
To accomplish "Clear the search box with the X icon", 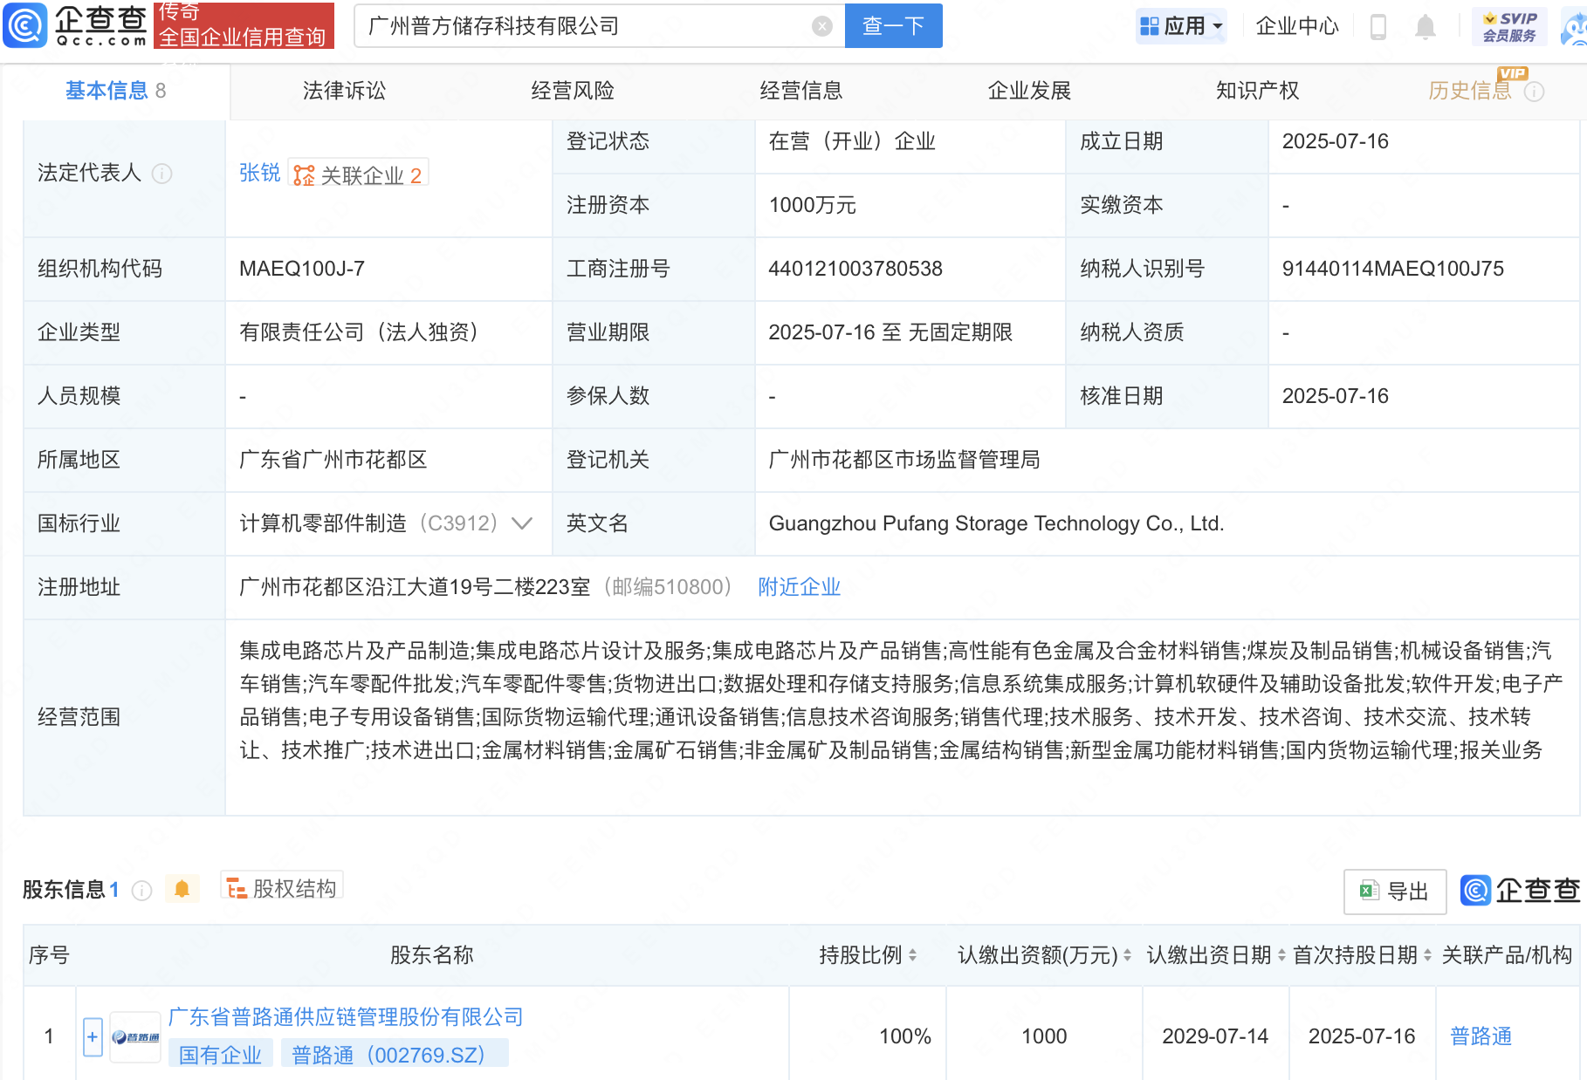I will 821,26.
